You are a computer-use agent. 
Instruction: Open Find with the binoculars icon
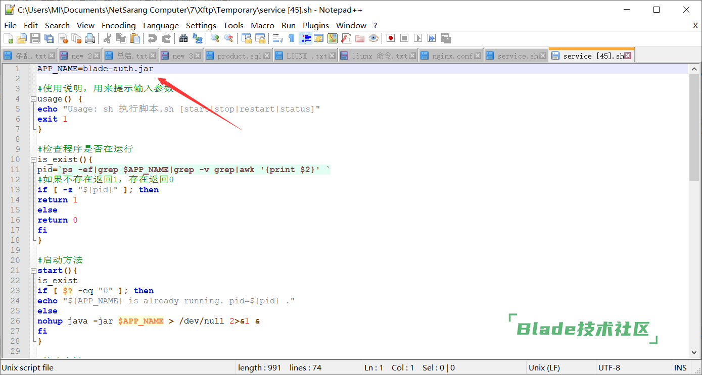click(183, 38)
